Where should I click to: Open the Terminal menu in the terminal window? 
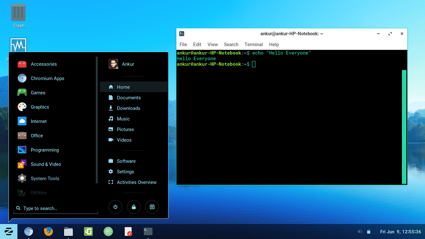(253, 44)
